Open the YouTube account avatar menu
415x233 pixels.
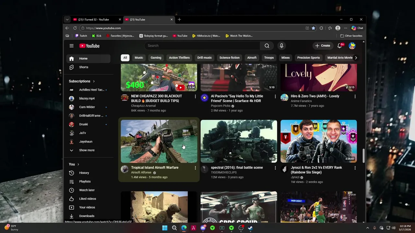pos(352,46)
